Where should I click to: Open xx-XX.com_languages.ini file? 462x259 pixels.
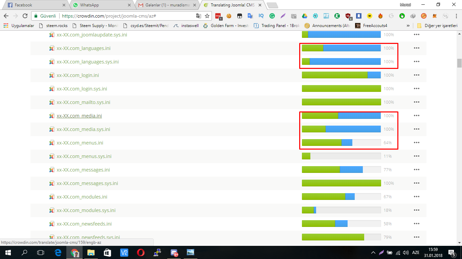pyautogui.click(x=84, y=48)
